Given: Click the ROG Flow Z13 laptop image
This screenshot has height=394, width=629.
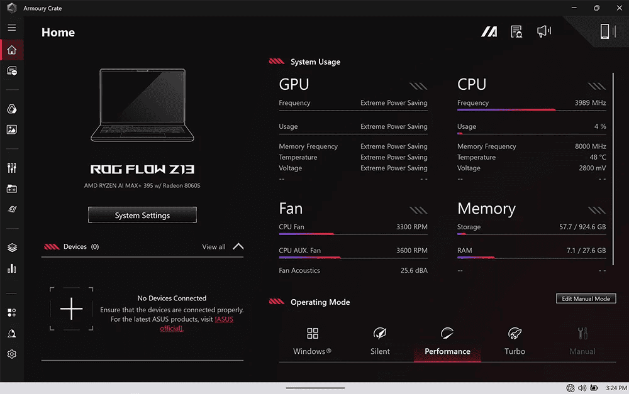Looking at the screenshot, I should coord(142,105).
